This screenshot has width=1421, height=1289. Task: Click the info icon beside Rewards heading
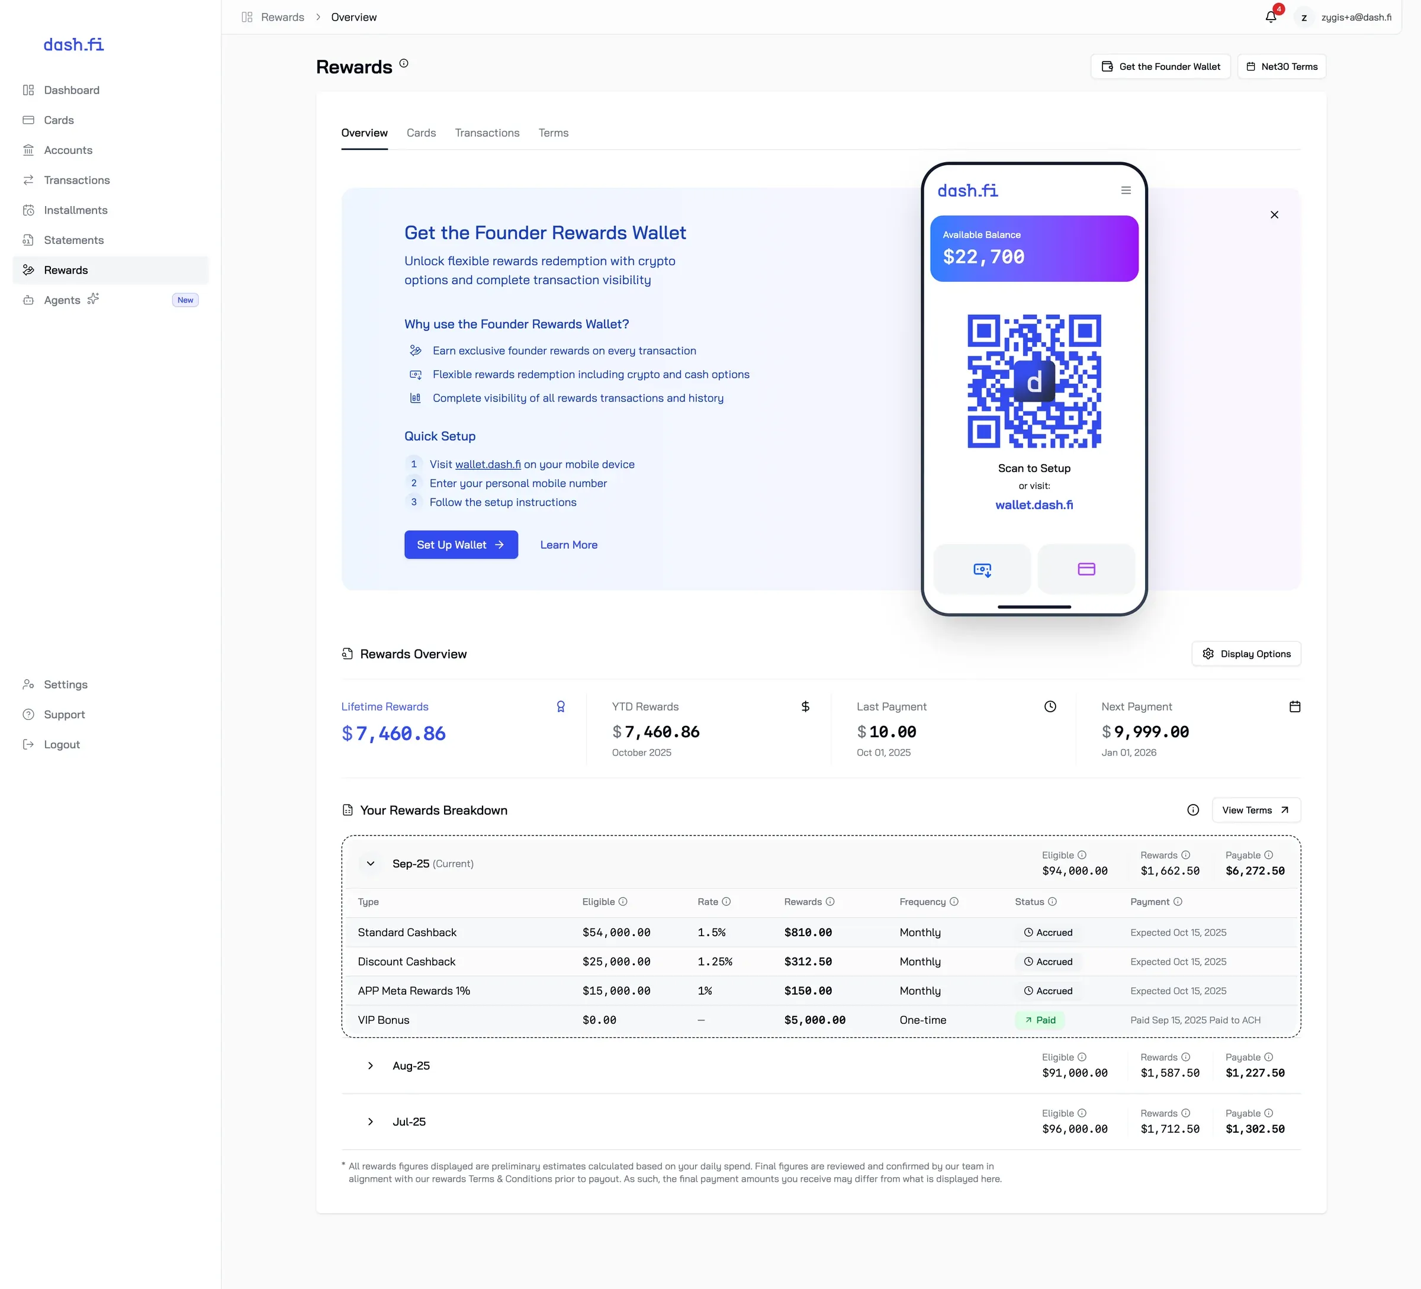pos(404,63)
